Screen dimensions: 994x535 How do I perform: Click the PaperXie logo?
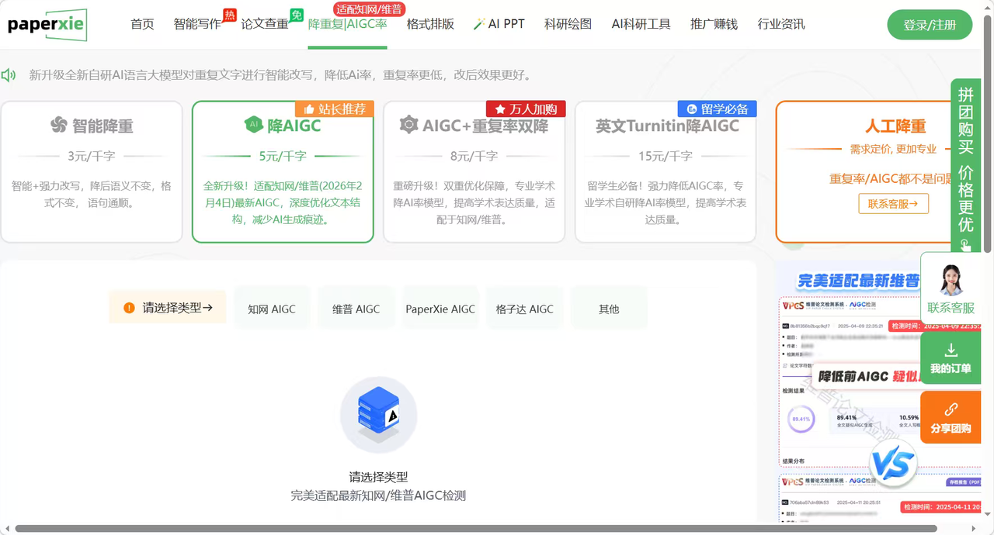(47, 25)
